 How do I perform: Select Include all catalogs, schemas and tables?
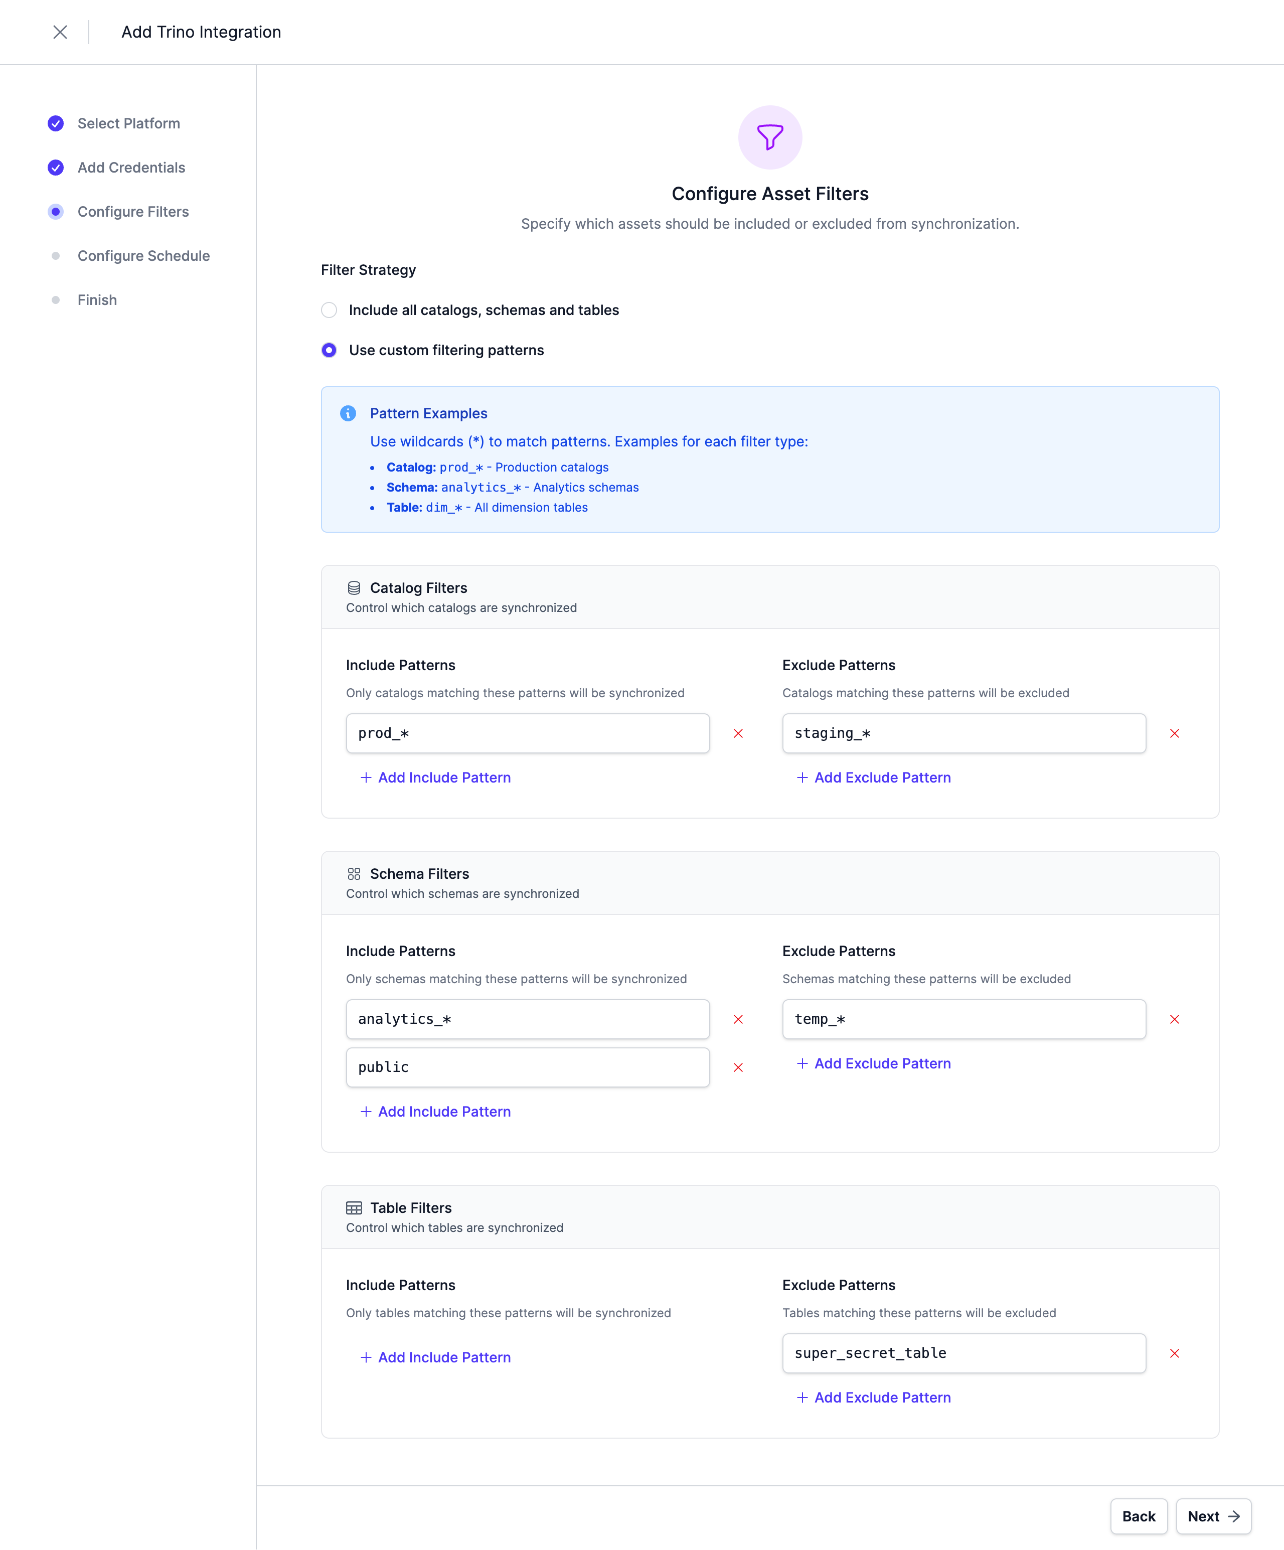(x=329, y=310)
